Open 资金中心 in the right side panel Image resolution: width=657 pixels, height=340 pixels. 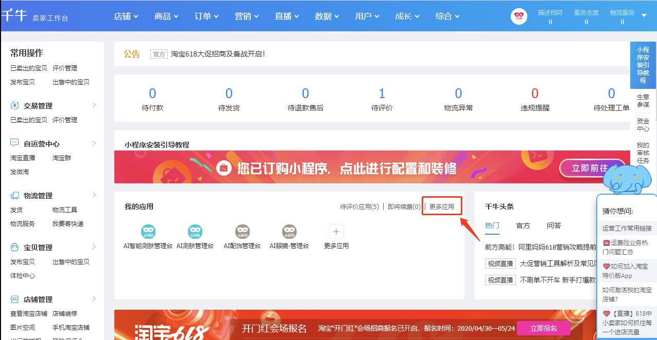(643, 125)
